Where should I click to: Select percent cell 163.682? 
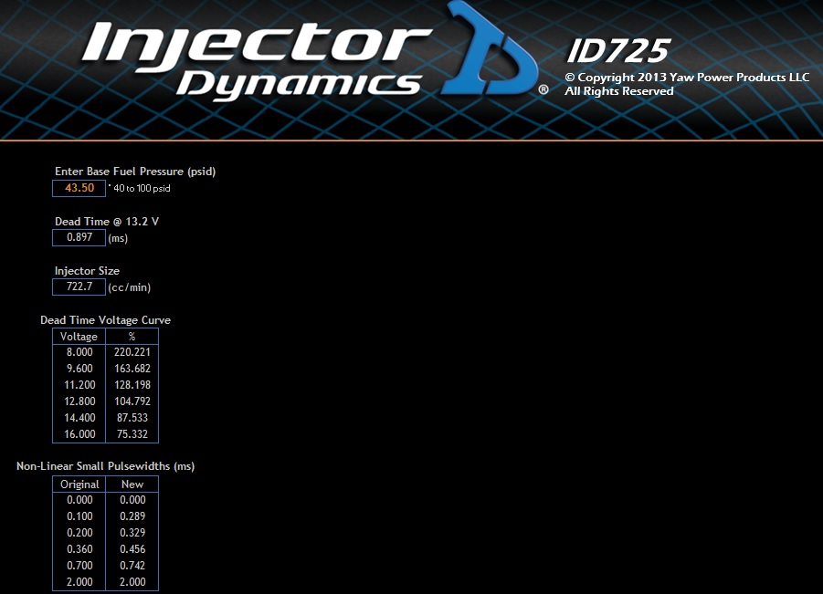point(132,369)
